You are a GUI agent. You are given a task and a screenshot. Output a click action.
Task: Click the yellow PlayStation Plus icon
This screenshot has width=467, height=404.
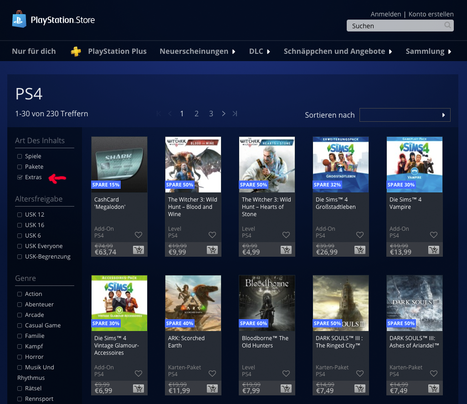click(76, 52)
